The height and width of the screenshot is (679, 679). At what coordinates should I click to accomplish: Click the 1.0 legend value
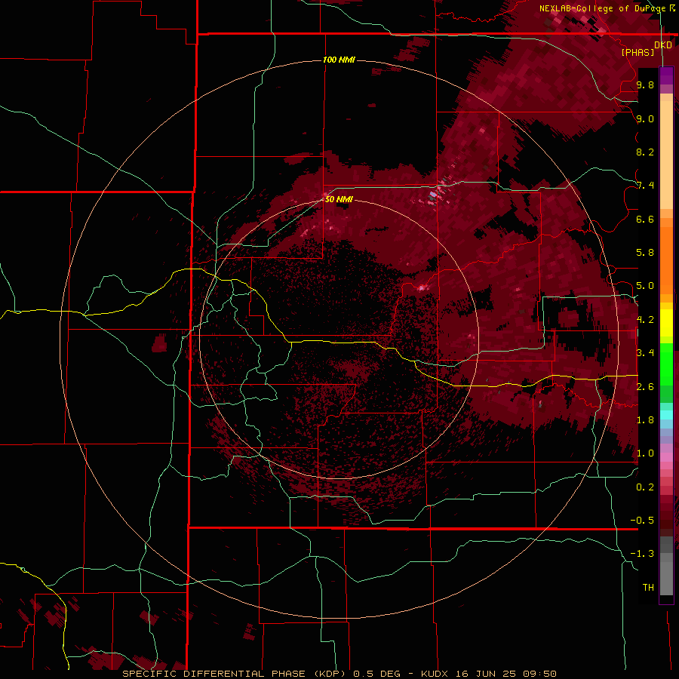point(645,453)
